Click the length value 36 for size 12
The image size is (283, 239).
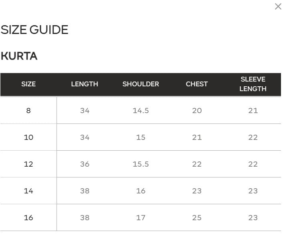coord(85,164)
